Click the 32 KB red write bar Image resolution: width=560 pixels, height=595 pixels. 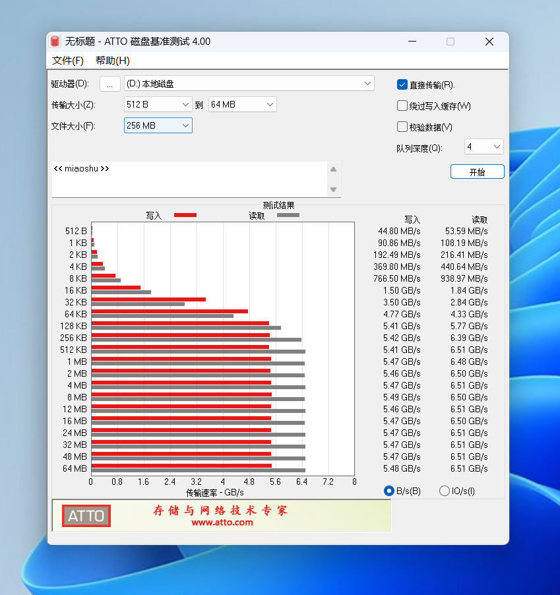(x=148, y=299)
